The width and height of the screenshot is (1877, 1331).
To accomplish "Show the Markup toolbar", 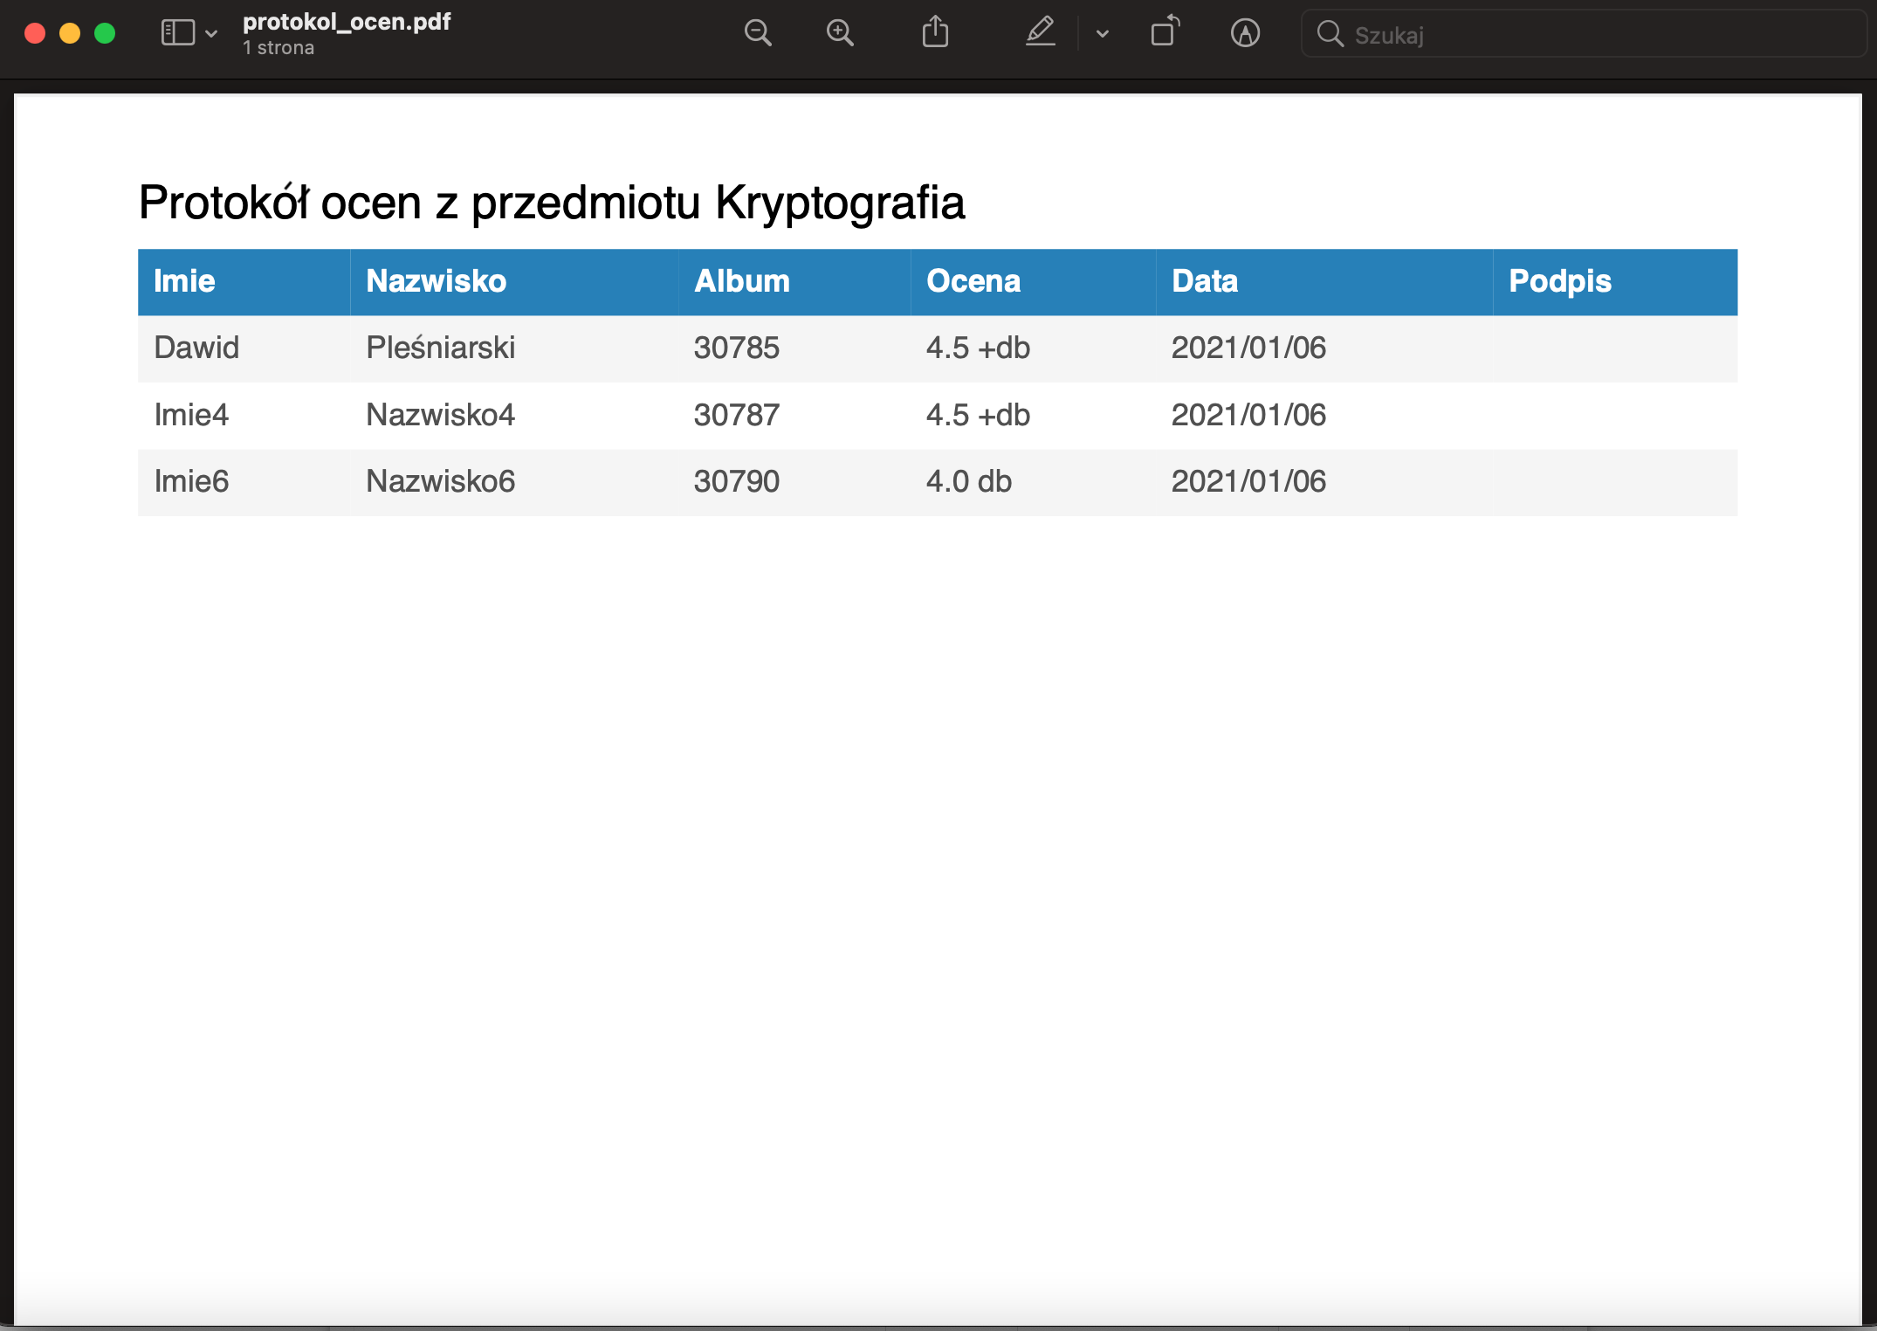I will coord(1247,34).
